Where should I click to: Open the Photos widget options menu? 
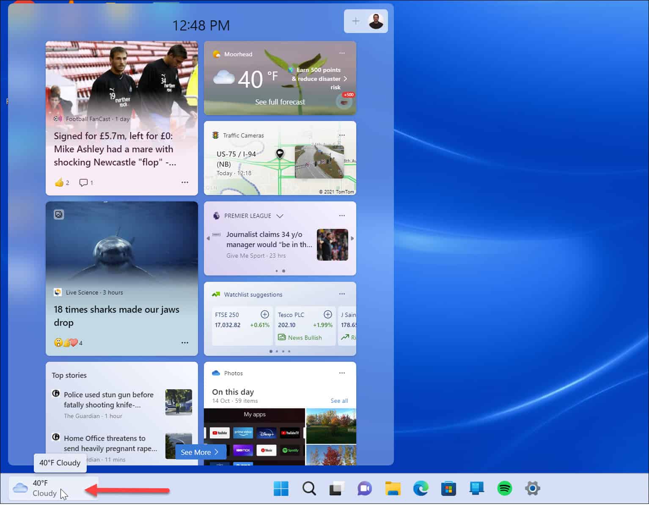pyautogui.click(x=342, y=373)
